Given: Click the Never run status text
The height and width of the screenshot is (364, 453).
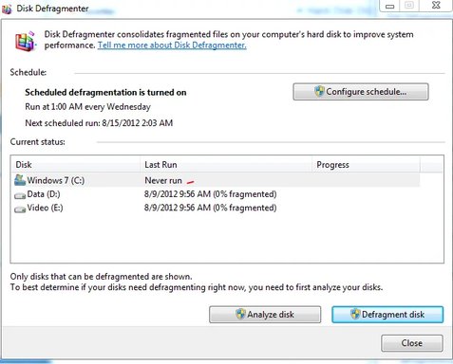Looking at the screenshot, I should coord(163,180).
